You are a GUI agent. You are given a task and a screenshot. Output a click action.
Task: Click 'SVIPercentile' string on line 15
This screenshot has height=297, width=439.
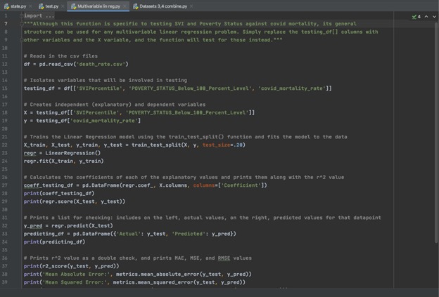(98, 88)
